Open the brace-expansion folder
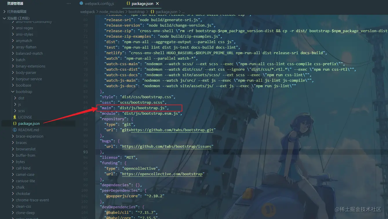The width and height of the screenshot is (388, 219). tap(30, 136)
